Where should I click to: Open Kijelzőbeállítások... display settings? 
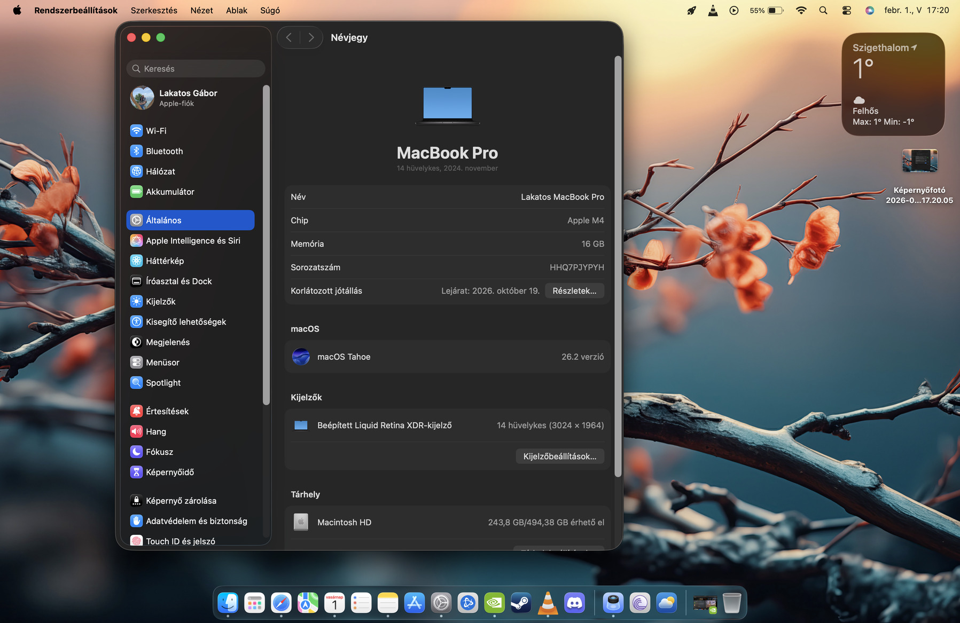(560, 456)
